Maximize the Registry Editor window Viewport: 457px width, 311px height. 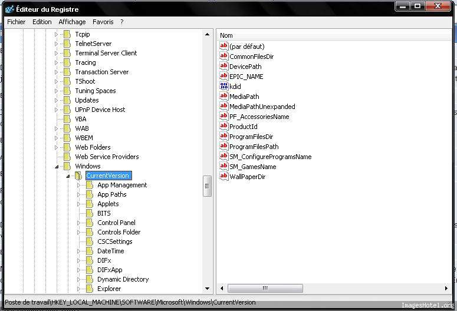click(x=417, y=6)
